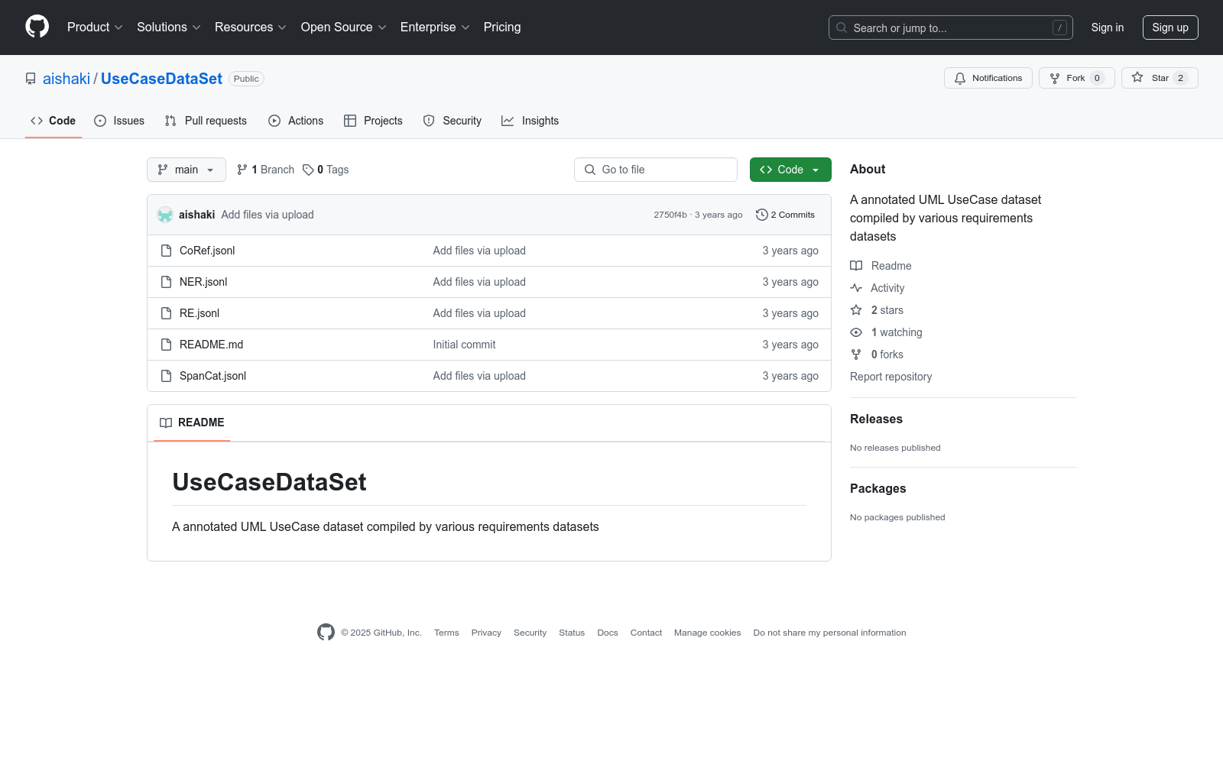Screen dimensions: 1223x764
Task: Click the Notifications button
Action: click(x=988, y=78)
